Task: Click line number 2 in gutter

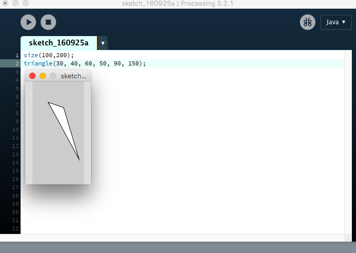Action: 17,63
